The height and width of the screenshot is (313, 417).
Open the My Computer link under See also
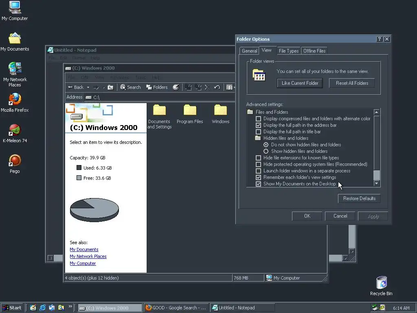tap(83, 263)
